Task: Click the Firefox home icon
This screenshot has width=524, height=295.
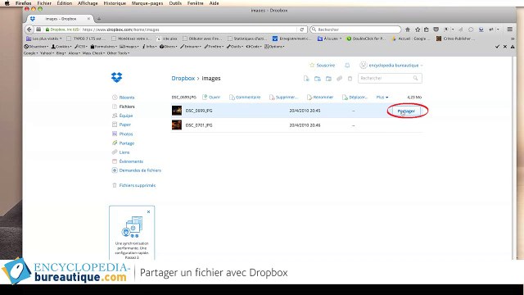Action: pyautogui.click(x=408, y=29)
